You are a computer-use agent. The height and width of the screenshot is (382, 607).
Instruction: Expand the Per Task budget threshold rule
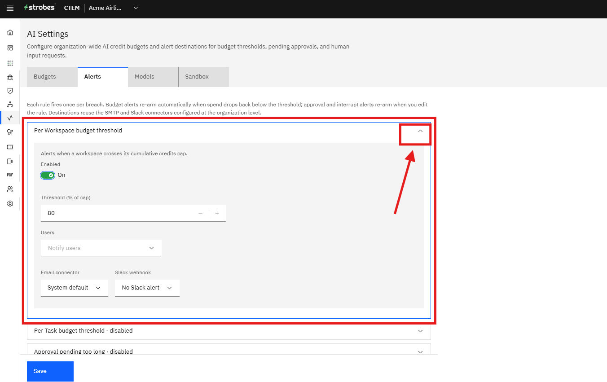pyautogui.click(x=229, y=331)
